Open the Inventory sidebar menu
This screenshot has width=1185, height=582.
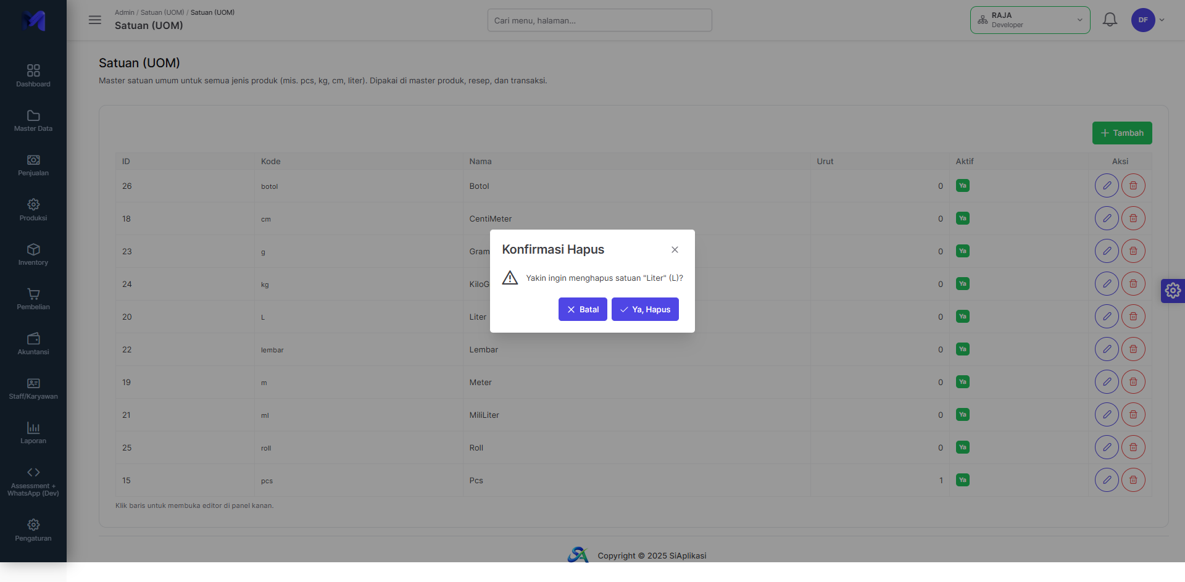[33, 254]
